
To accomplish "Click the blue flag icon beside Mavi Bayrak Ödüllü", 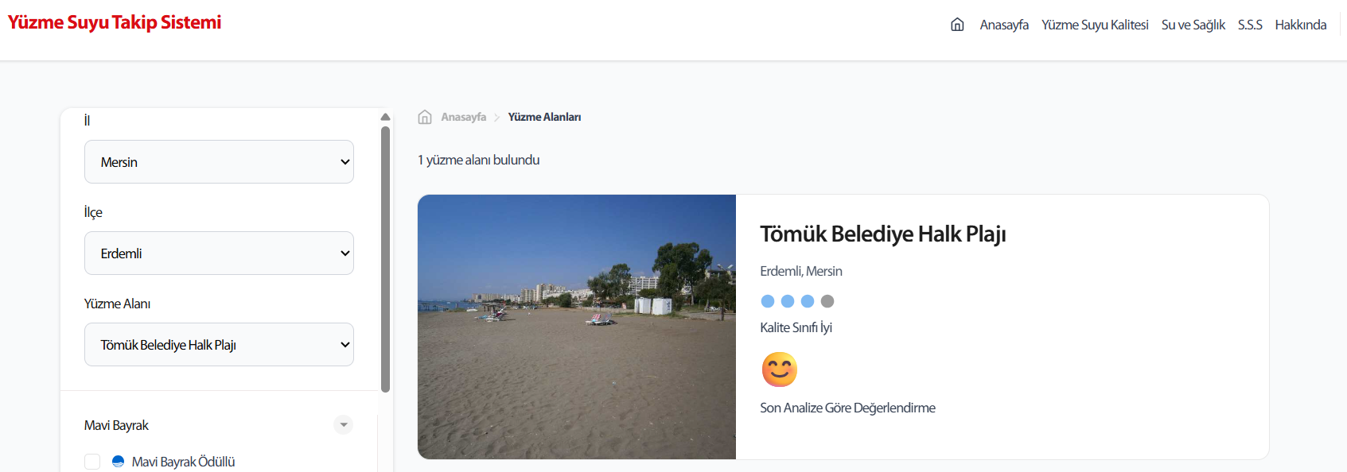I will pyautogui.click(x=118, y=461).
